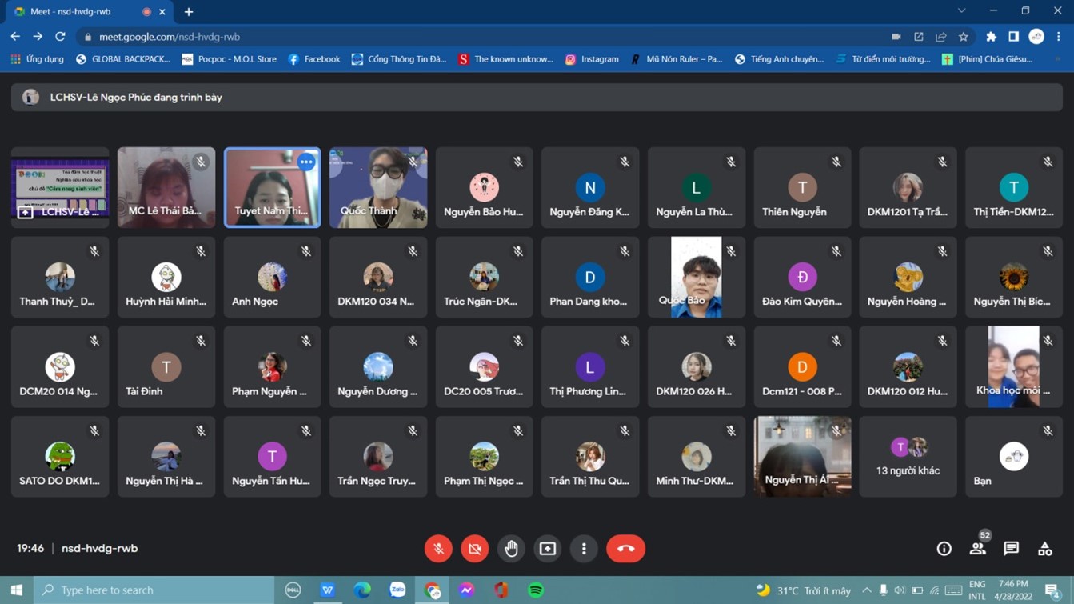Click the 13 người khác tile

tap(908, 457)
